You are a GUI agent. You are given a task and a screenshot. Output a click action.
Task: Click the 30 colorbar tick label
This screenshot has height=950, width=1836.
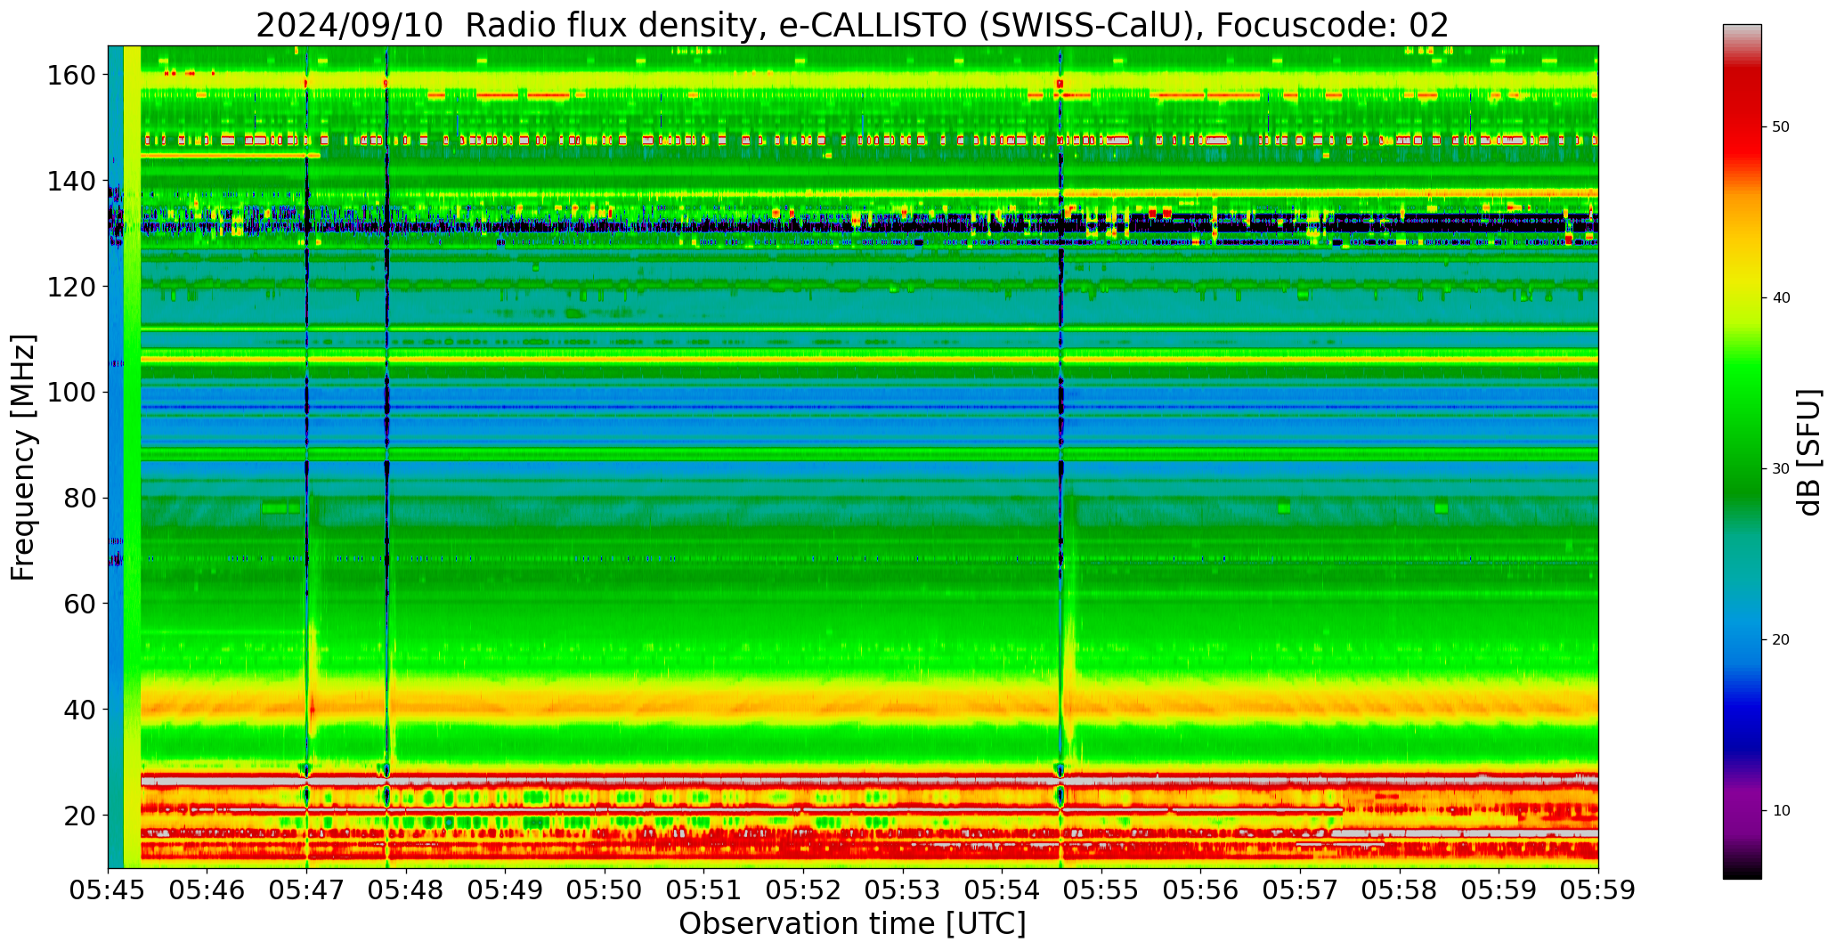[x=1781, y=469]
